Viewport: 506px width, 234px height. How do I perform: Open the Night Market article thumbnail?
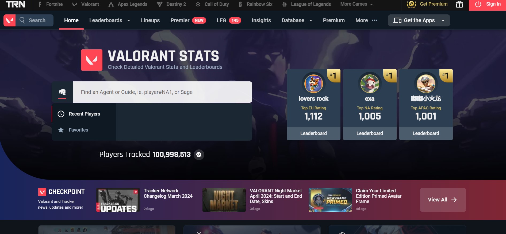point(224,200)
